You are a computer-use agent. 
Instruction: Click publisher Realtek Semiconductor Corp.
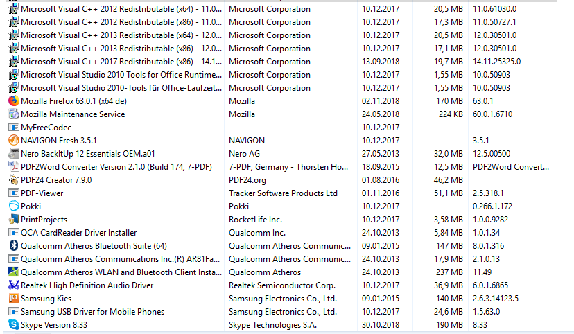[x=282, y=285]
